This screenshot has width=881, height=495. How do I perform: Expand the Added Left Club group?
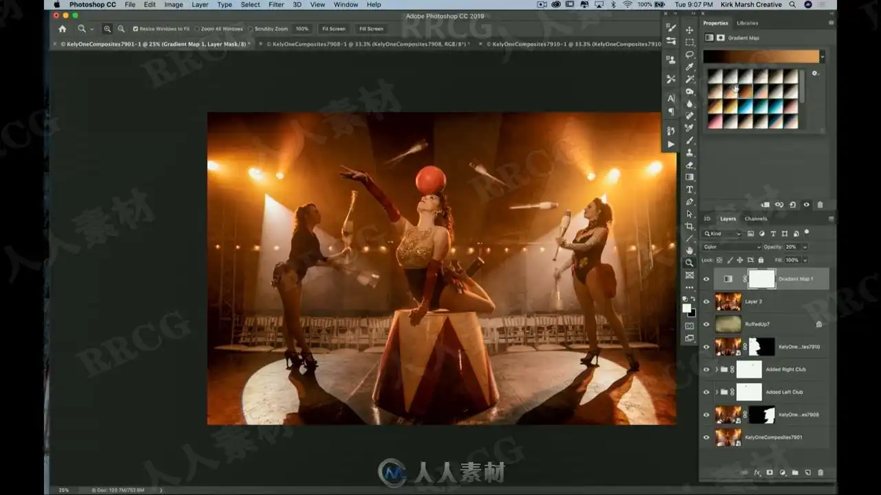point(717,392)
